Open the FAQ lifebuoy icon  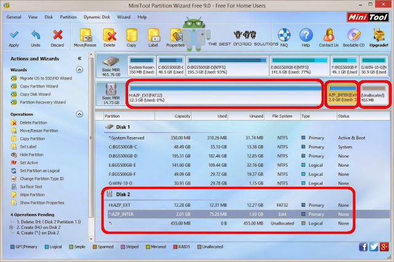coord(284,34)
